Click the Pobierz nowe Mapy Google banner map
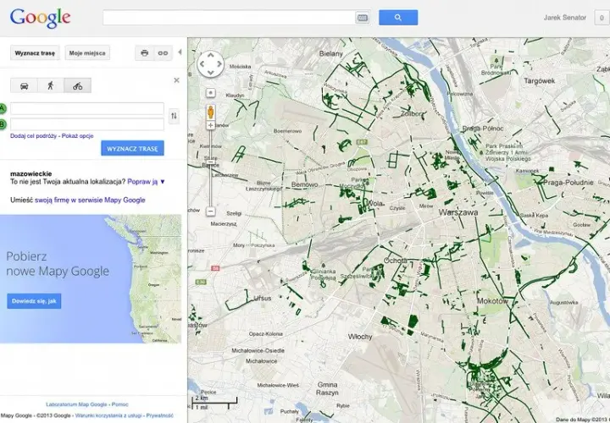This screenshot has width=610, height=423. 91,279
